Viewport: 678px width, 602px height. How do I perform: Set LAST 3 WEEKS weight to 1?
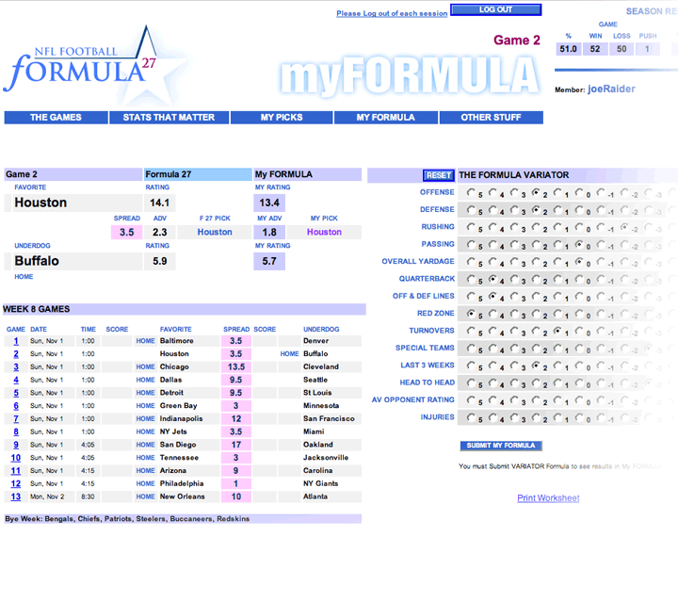[557, 366]
